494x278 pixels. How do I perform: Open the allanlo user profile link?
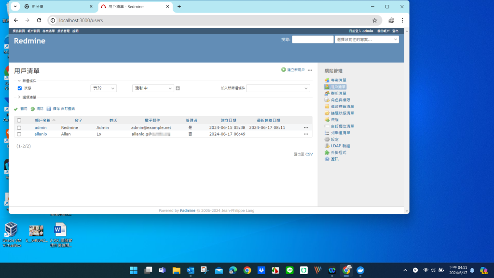click(x=41, y=134)
